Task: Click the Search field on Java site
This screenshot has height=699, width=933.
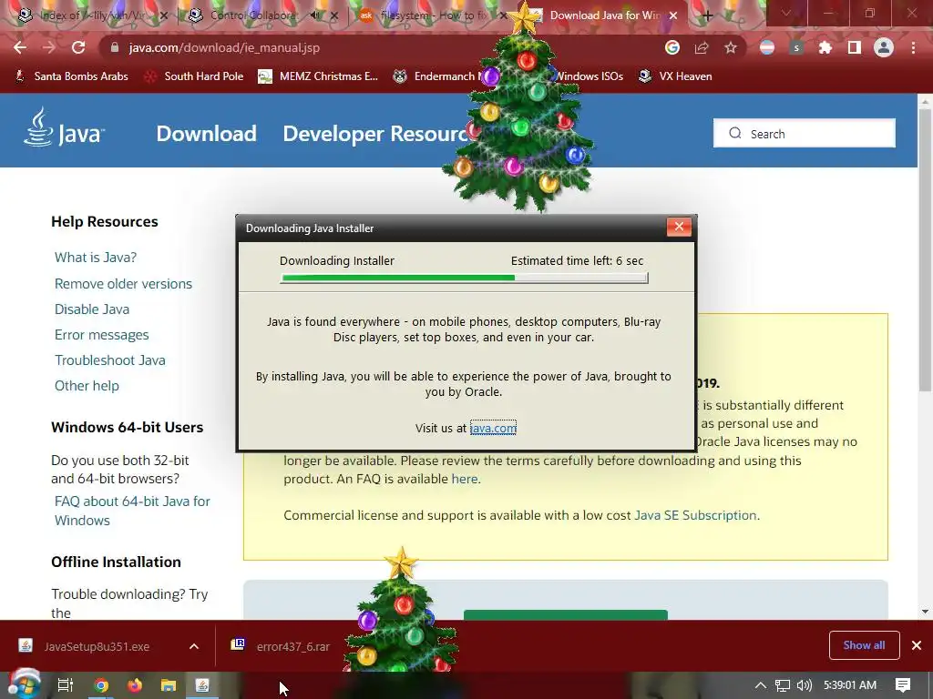Action: pyautogui.click(x=805, y=133)
